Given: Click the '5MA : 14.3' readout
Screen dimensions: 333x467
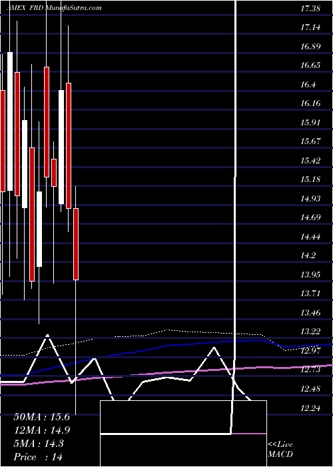Looking at the screenshot, I should pos(39,444).
